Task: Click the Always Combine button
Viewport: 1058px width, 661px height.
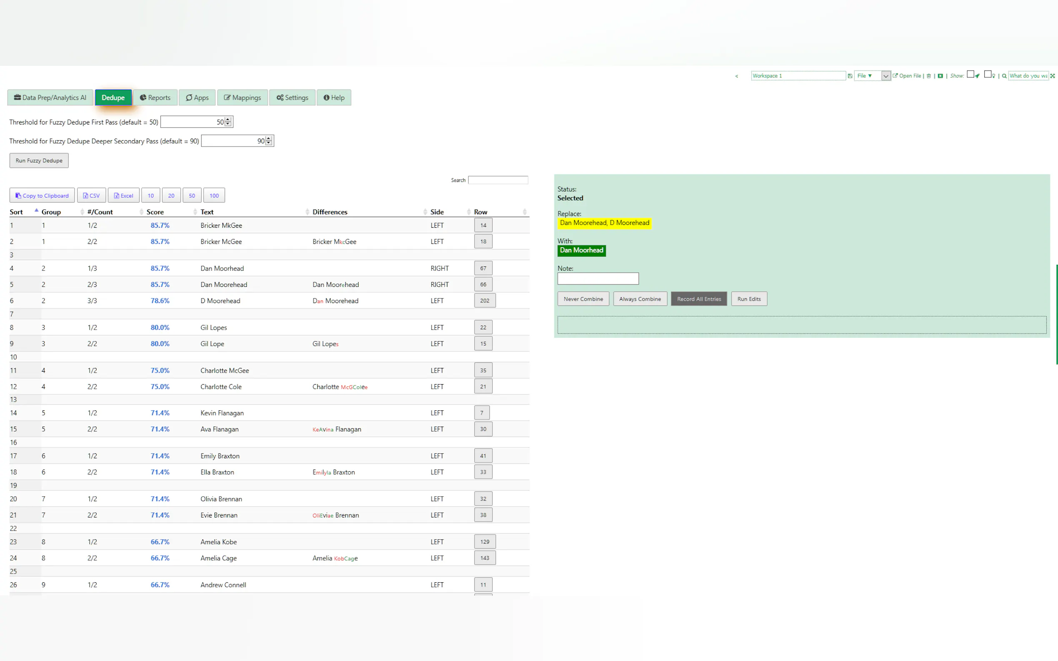Action: coord(639,299)
